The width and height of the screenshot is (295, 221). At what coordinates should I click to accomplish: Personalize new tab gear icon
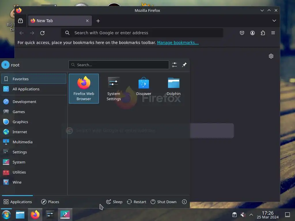tap(271, 56)
